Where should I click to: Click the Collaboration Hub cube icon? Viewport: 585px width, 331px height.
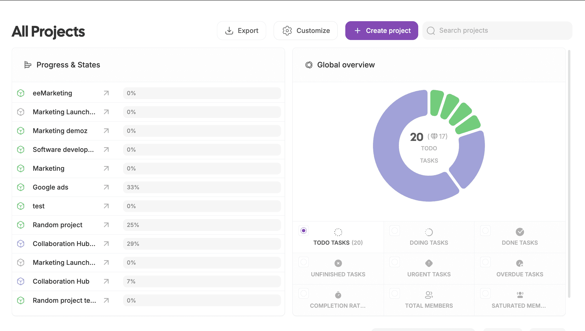pyautogui.click(x=21, y=281)
